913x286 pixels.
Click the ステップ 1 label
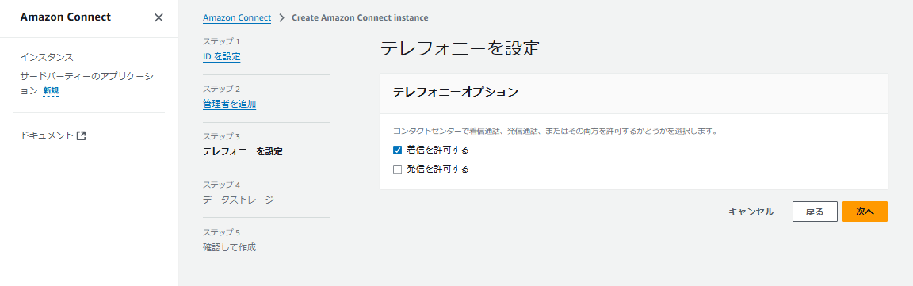click(220, 42)
